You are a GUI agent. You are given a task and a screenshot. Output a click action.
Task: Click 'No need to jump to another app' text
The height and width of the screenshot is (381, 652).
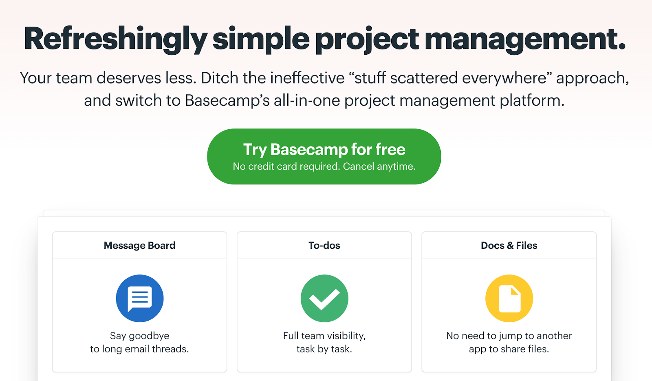point(509,342)
